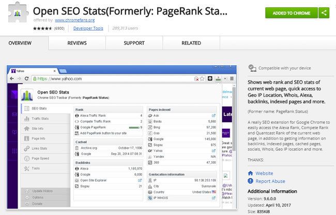
Task: Click the Alexa backlinks value 1,185,970
Action: (135, 168)
